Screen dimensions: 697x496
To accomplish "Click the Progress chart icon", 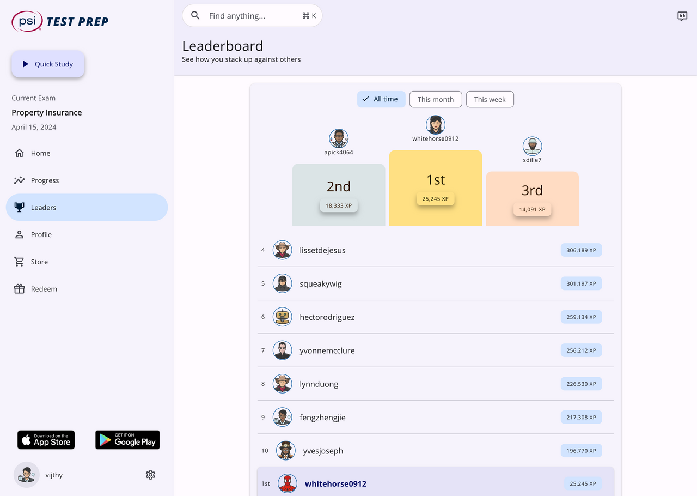I will click(x=20, y=180).
